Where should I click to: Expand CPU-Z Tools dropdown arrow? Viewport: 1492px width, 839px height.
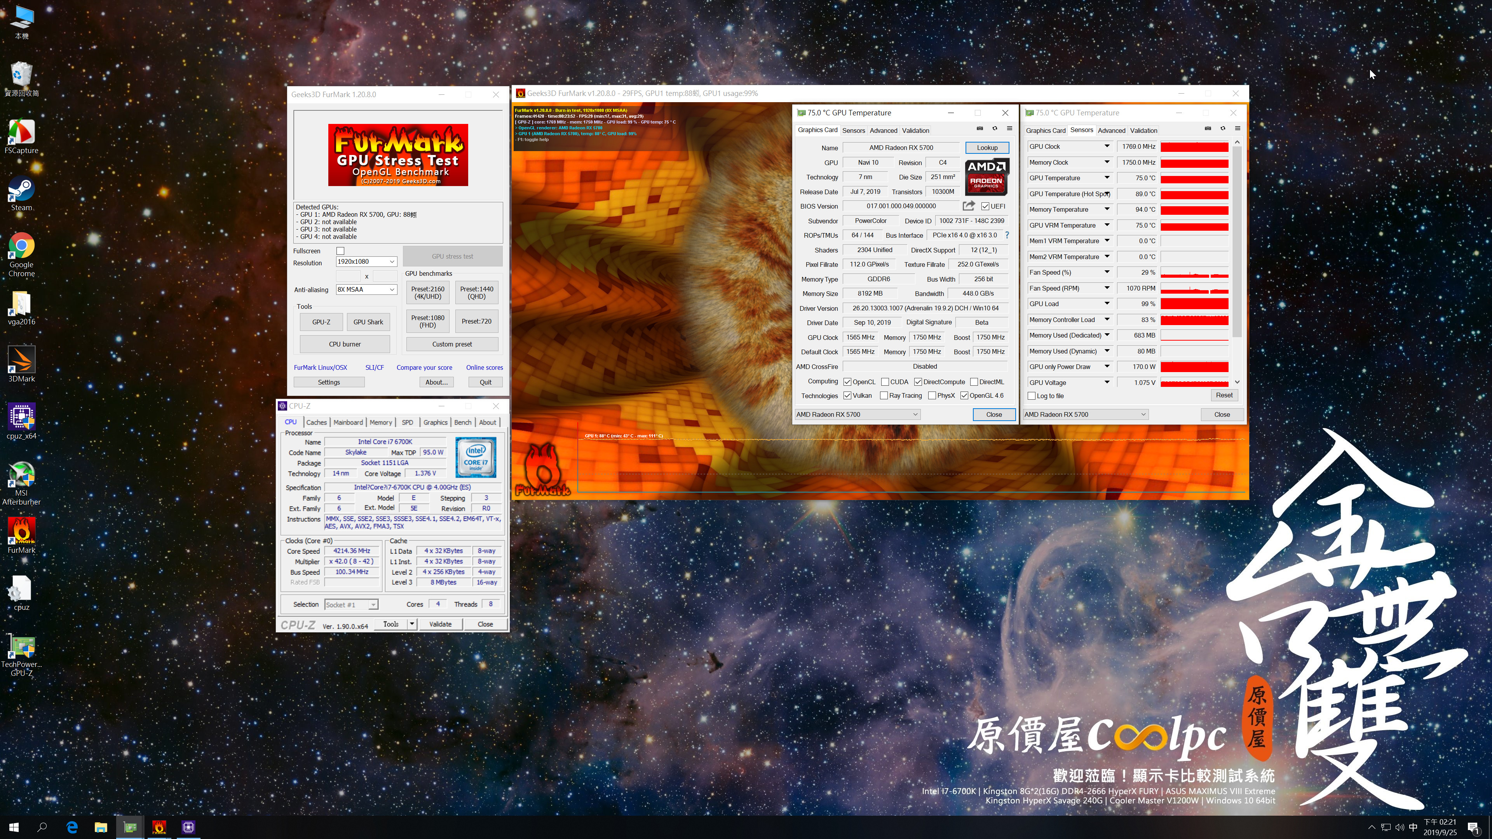click(412, 624)
